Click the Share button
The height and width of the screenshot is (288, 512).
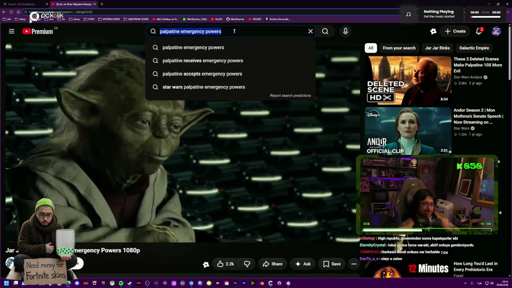click(x=272, y=264)
